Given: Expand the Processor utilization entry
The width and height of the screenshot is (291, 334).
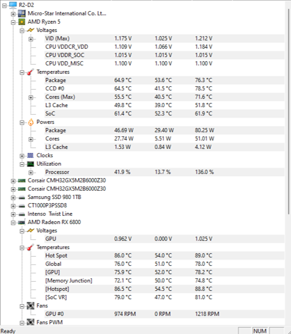Looking at the screenshot, I should pos(31,173).
